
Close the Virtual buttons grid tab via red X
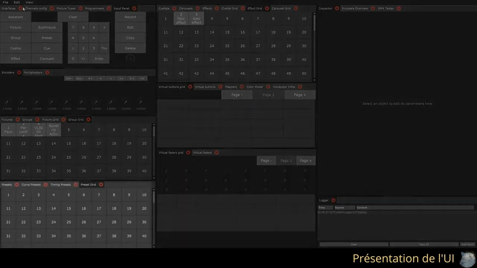click(x=190, y=87)
